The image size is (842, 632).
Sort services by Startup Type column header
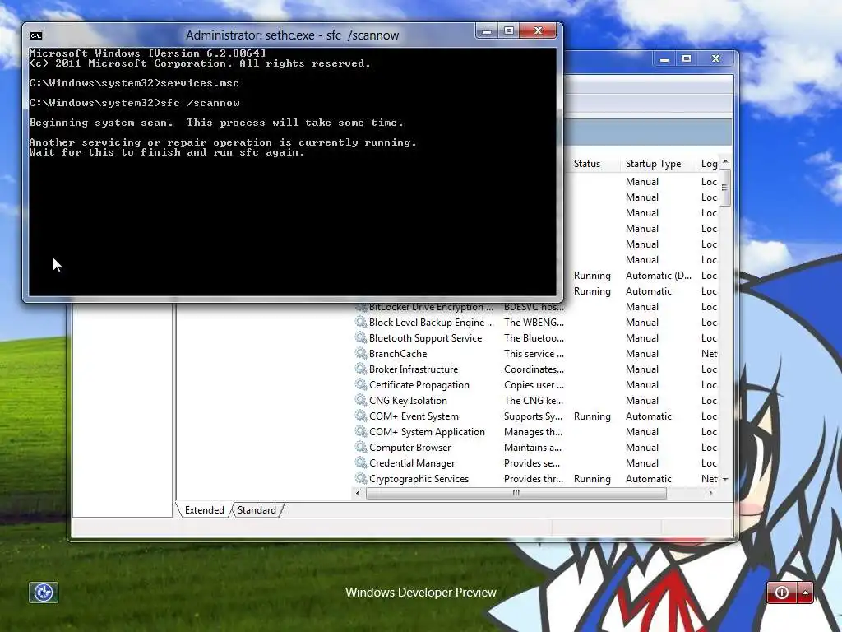click(x=659, y=164)
